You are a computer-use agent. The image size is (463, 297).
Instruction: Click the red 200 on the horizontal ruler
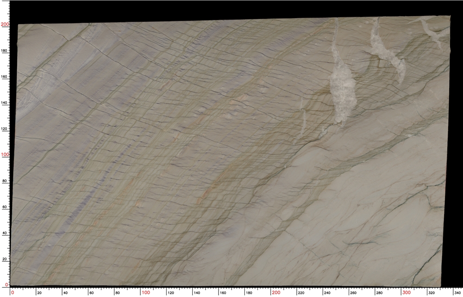click(x=276, y=292)
